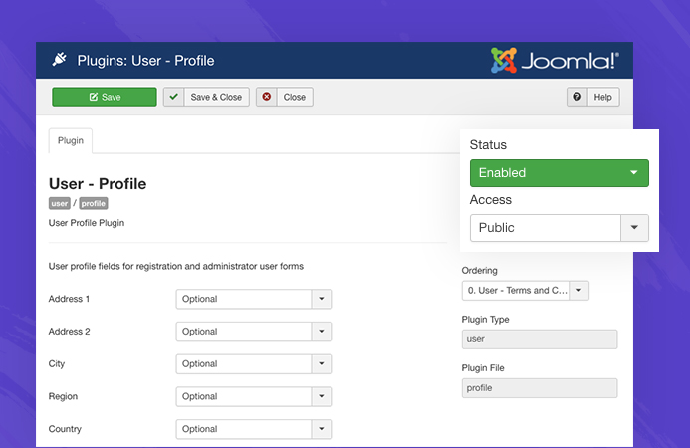The width and height of the screenshot is (690, 448).
Task: Click the question mark help icon
Action: (577, 97)
